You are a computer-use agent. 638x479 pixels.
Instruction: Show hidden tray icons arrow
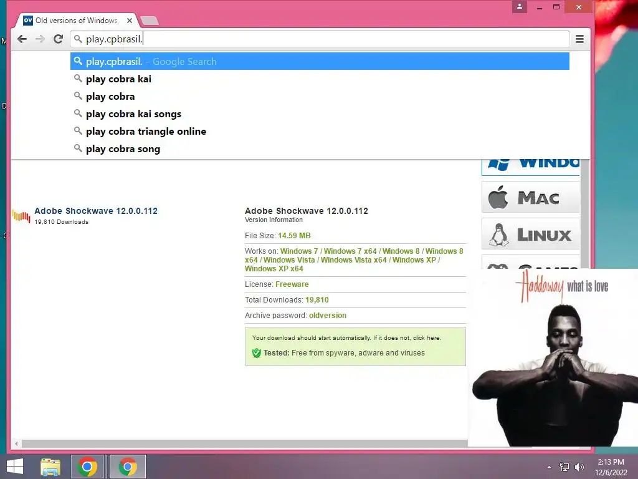tap(550, 467)
